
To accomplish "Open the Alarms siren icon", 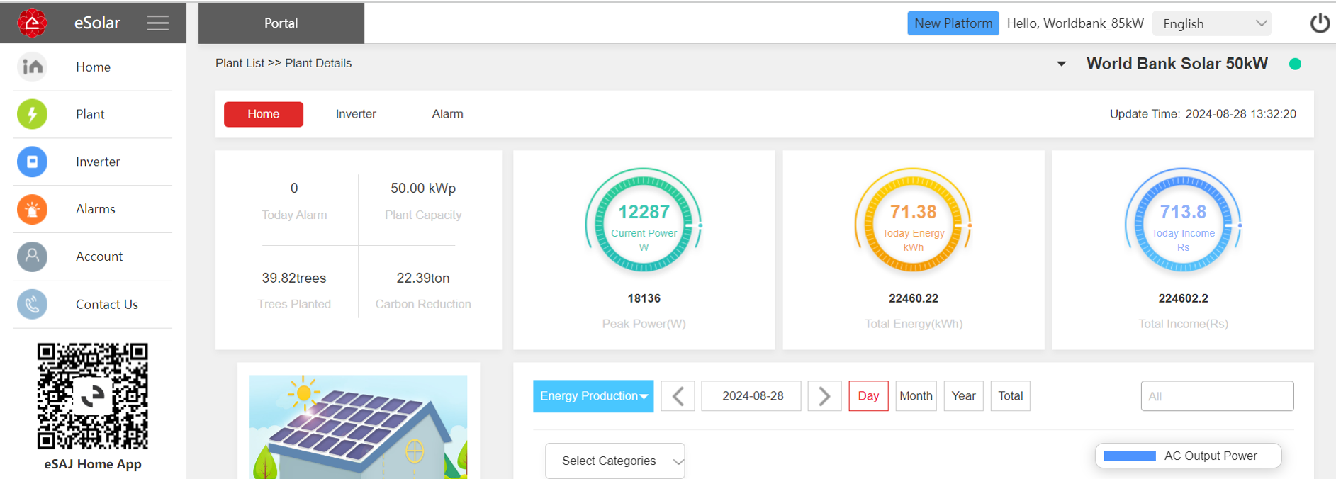I will coord(32,209).
